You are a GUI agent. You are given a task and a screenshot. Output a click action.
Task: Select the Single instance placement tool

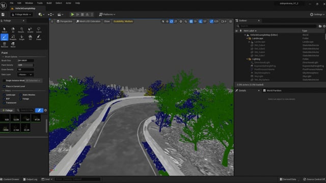coord(21,37)
